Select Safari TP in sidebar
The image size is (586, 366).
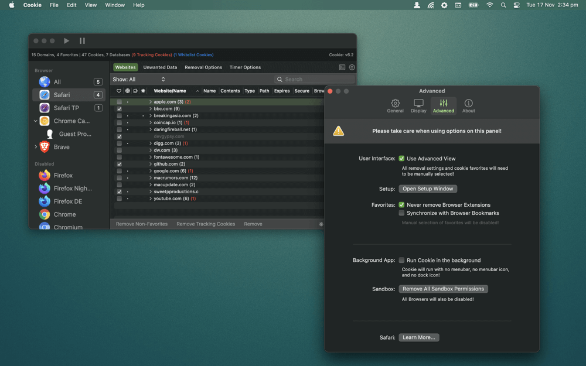[x=69, y=108]
